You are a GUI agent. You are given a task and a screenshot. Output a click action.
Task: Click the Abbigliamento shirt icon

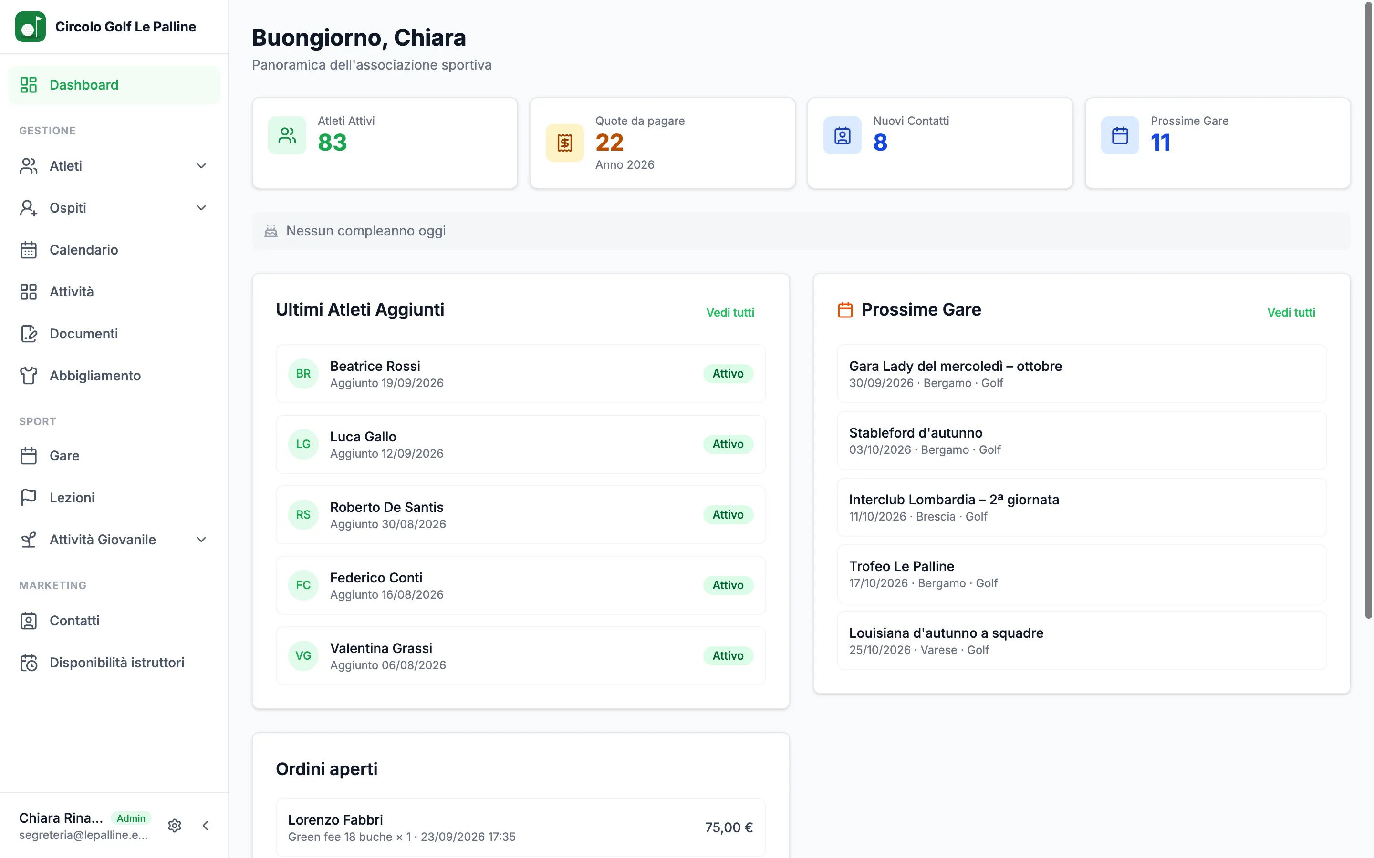point(29,376)
